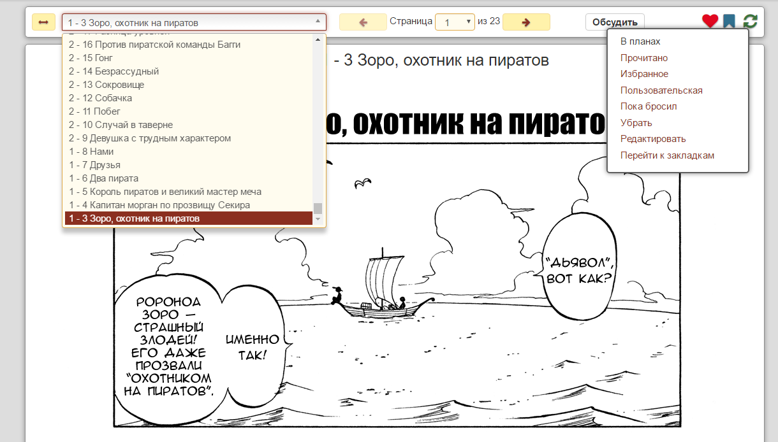Open the page number dropdown
Screen dimensions: 778x442
point(469,21)
